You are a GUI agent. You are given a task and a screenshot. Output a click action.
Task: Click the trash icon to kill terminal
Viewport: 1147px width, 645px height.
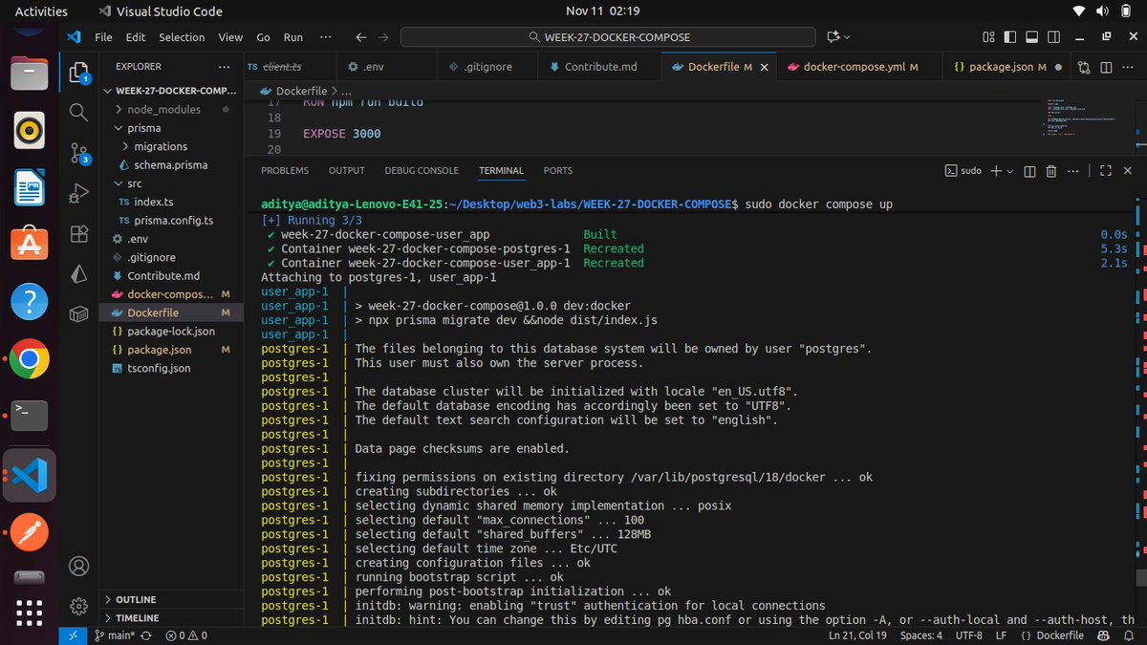click(x=1050, y=171)
